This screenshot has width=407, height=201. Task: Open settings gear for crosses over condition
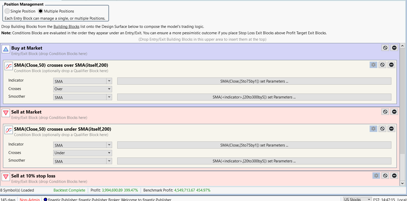click(x=373, y=65)
